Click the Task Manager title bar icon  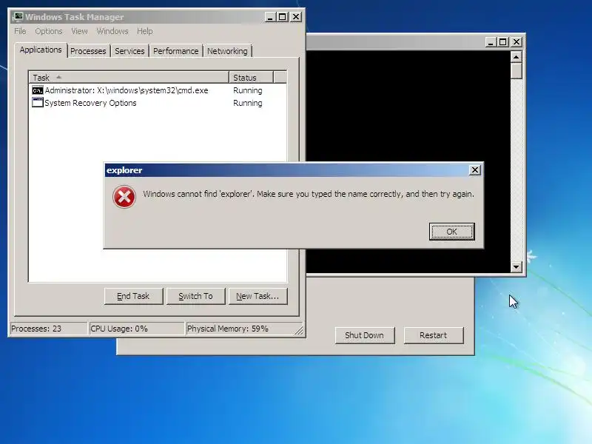[18, 16]
